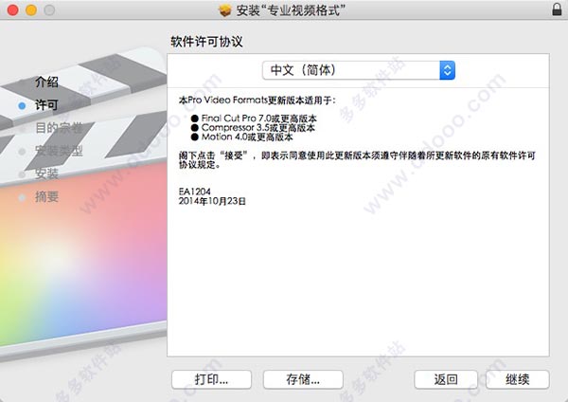568x402 pixels.
Task: Click the EA1204 text
Action: tap(194, 192)
